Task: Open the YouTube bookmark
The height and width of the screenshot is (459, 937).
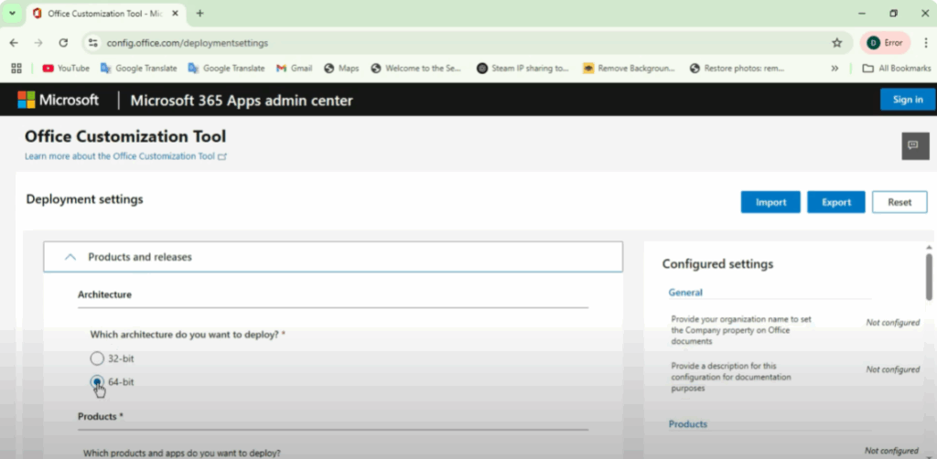Action: click(x=66, y=68)
